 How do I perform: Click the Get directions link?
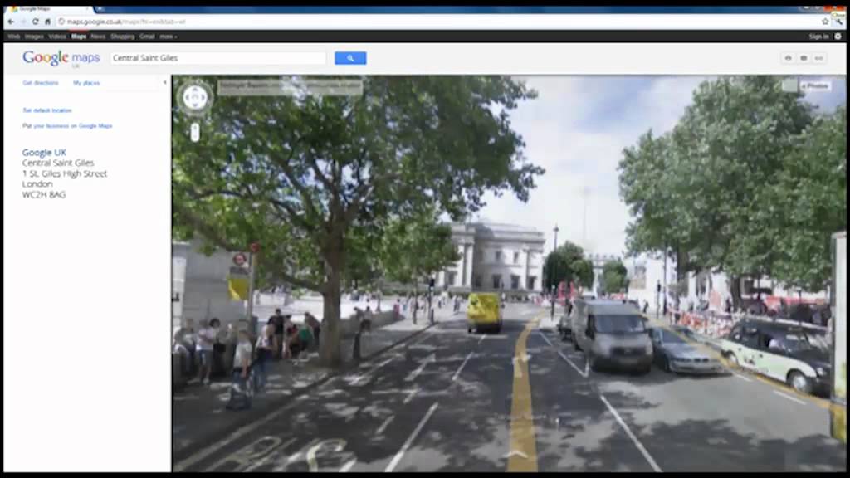click(41, 83)
